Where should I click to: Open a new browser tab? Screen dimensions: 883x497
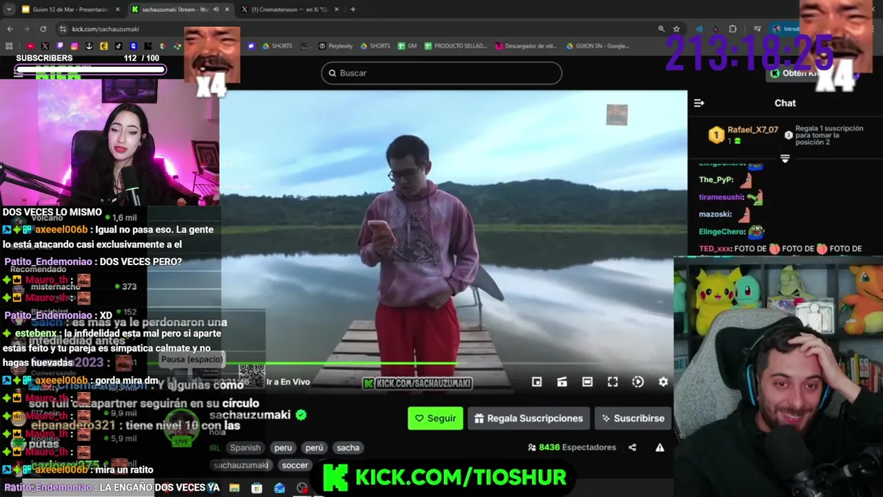(x=353, y=10)
